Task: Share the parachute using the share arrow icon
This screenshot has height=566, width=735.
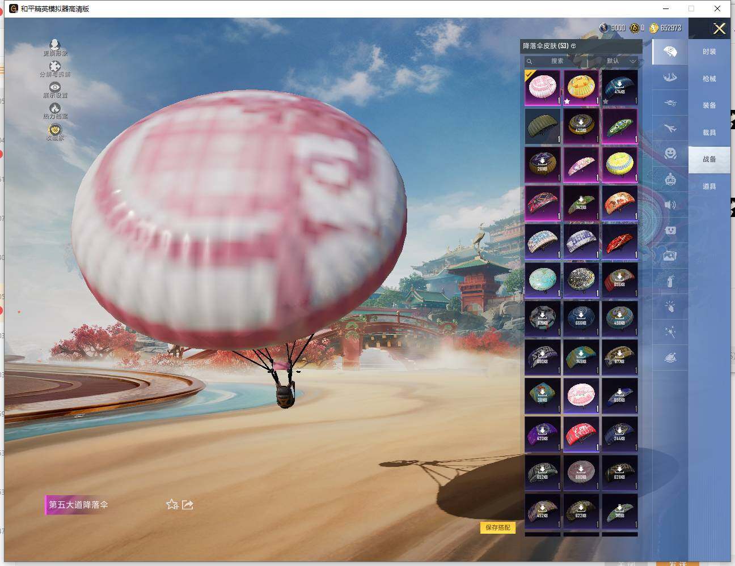Action: [188, 504]
